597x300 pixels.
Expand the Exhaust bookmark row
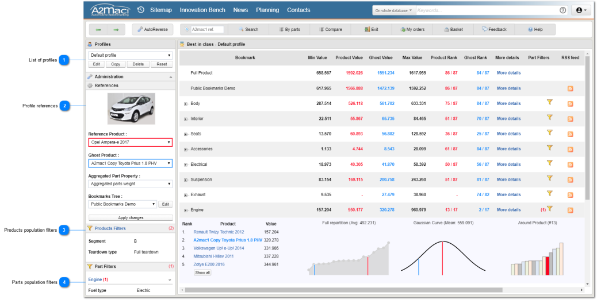coord(186,195)
